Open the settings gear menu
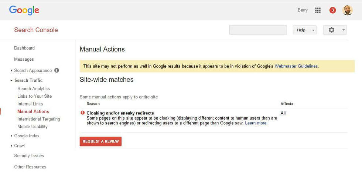 point(335,30)
